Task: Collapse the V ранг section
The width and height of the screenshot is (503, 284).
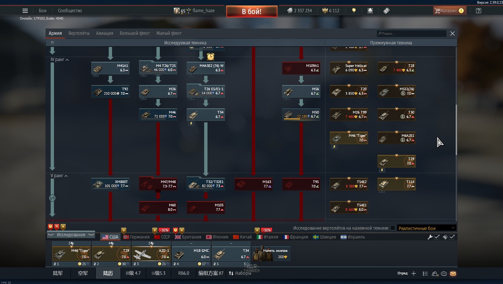Action: pos(59,176)
